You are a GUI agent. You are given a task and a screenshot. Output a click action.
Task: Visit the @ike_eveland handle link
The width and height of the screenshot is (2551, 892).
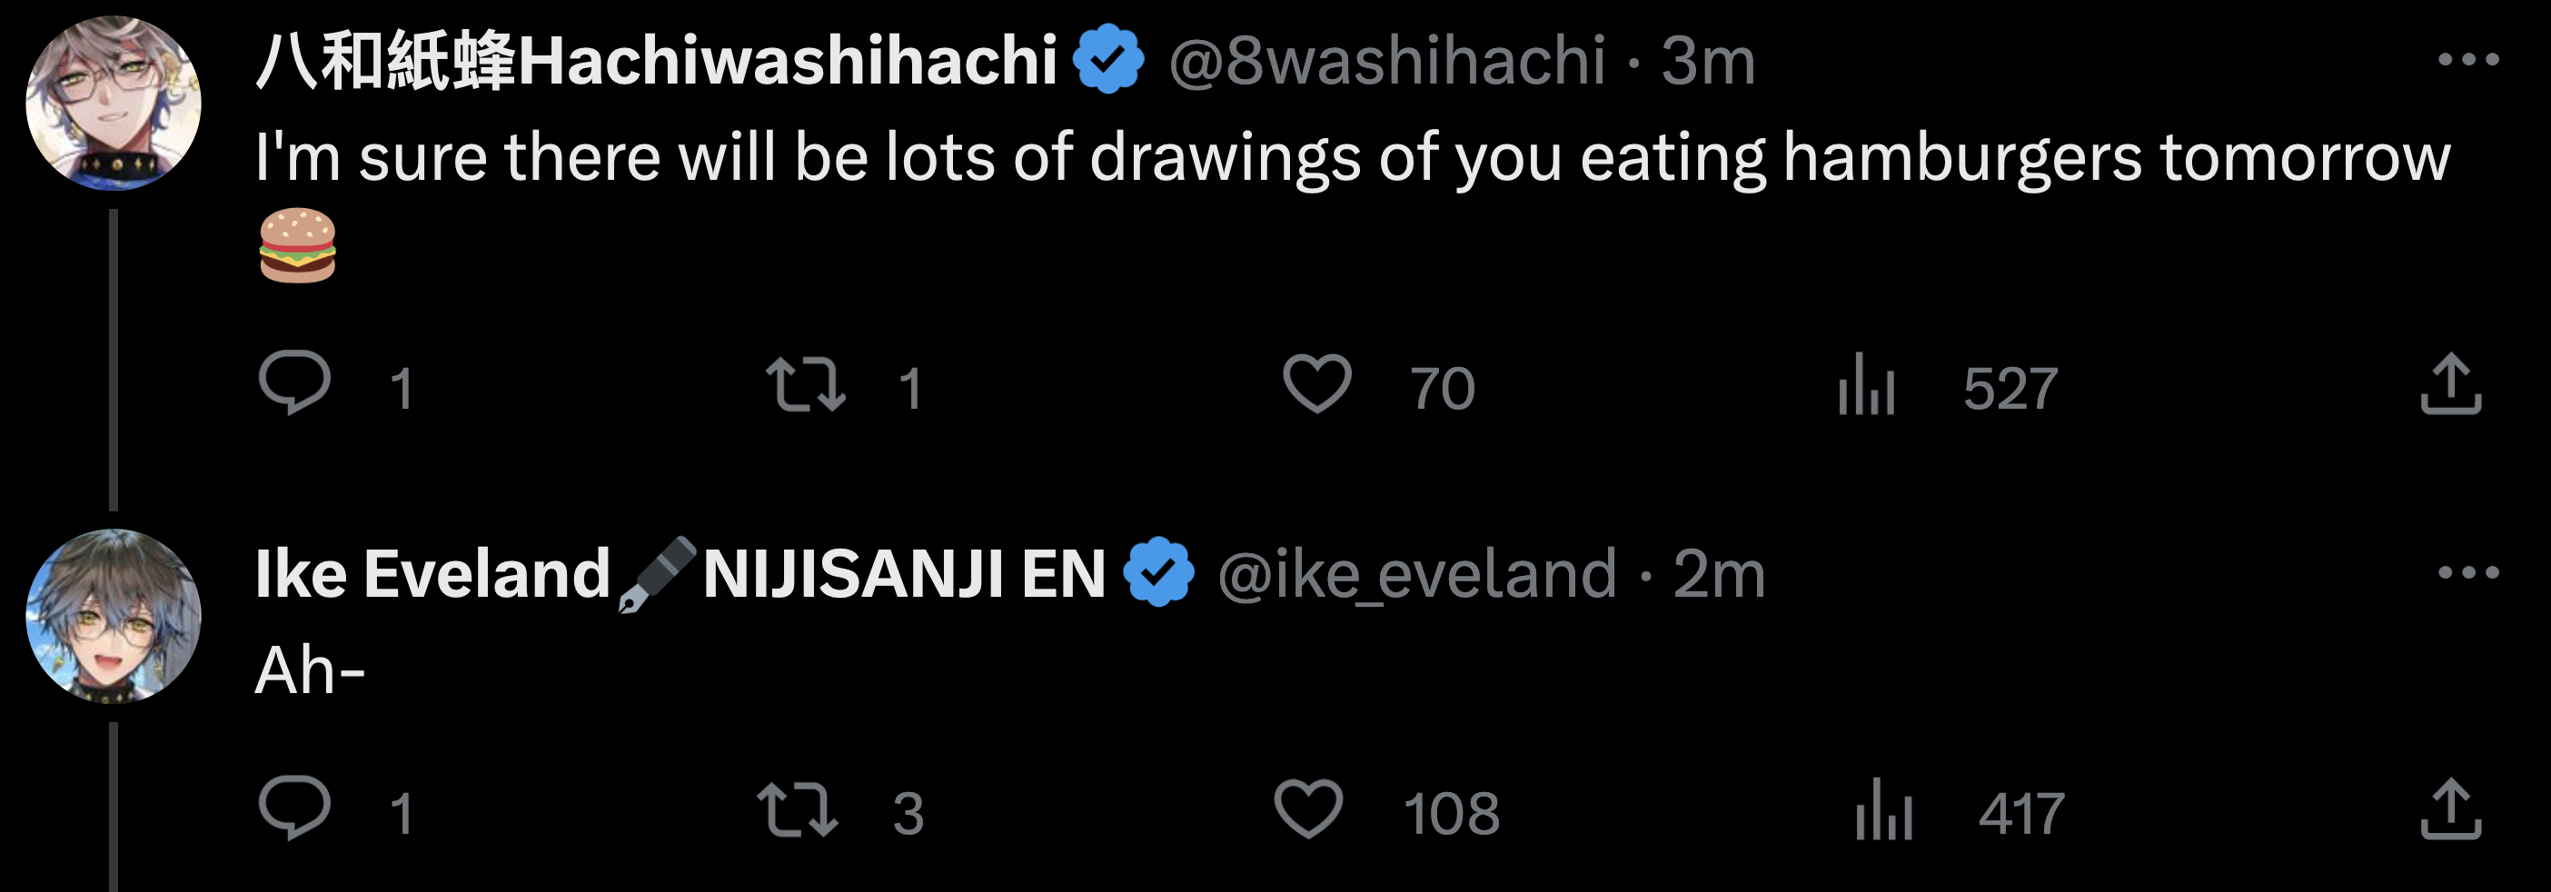click(x=1416, y=574)
